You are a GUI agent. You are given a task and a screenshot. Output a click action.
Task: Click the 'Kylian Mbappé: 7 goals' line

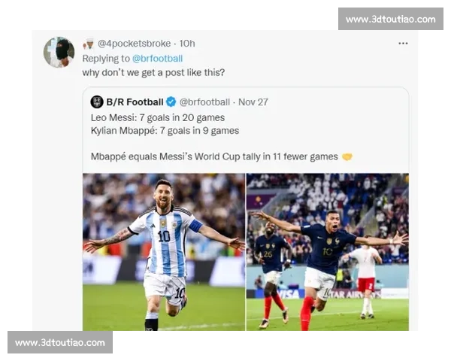165,131
